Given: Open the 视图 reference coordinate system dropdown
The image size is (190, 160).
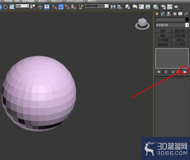Looking at the screenshot, I should (22, 6).
